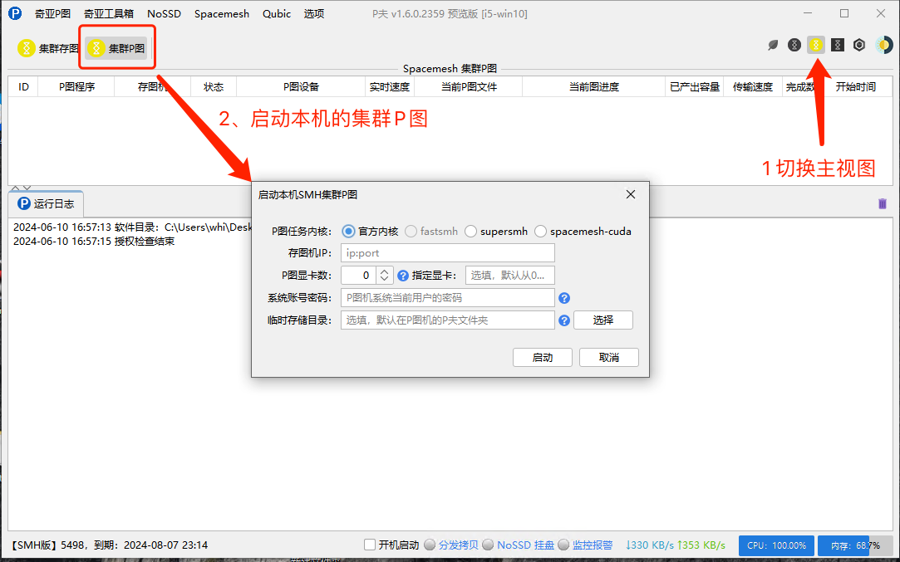Screen dimensions: 900x562
Task: Click the gray leaf icon in the top toolbar
Action: 773,45
